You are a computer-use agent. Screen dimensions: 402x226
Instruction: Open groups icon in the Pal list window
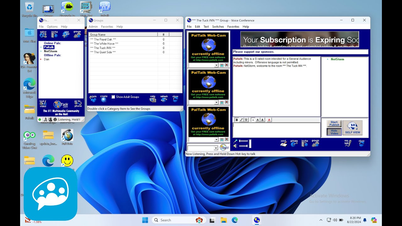(x=77, y=34)
